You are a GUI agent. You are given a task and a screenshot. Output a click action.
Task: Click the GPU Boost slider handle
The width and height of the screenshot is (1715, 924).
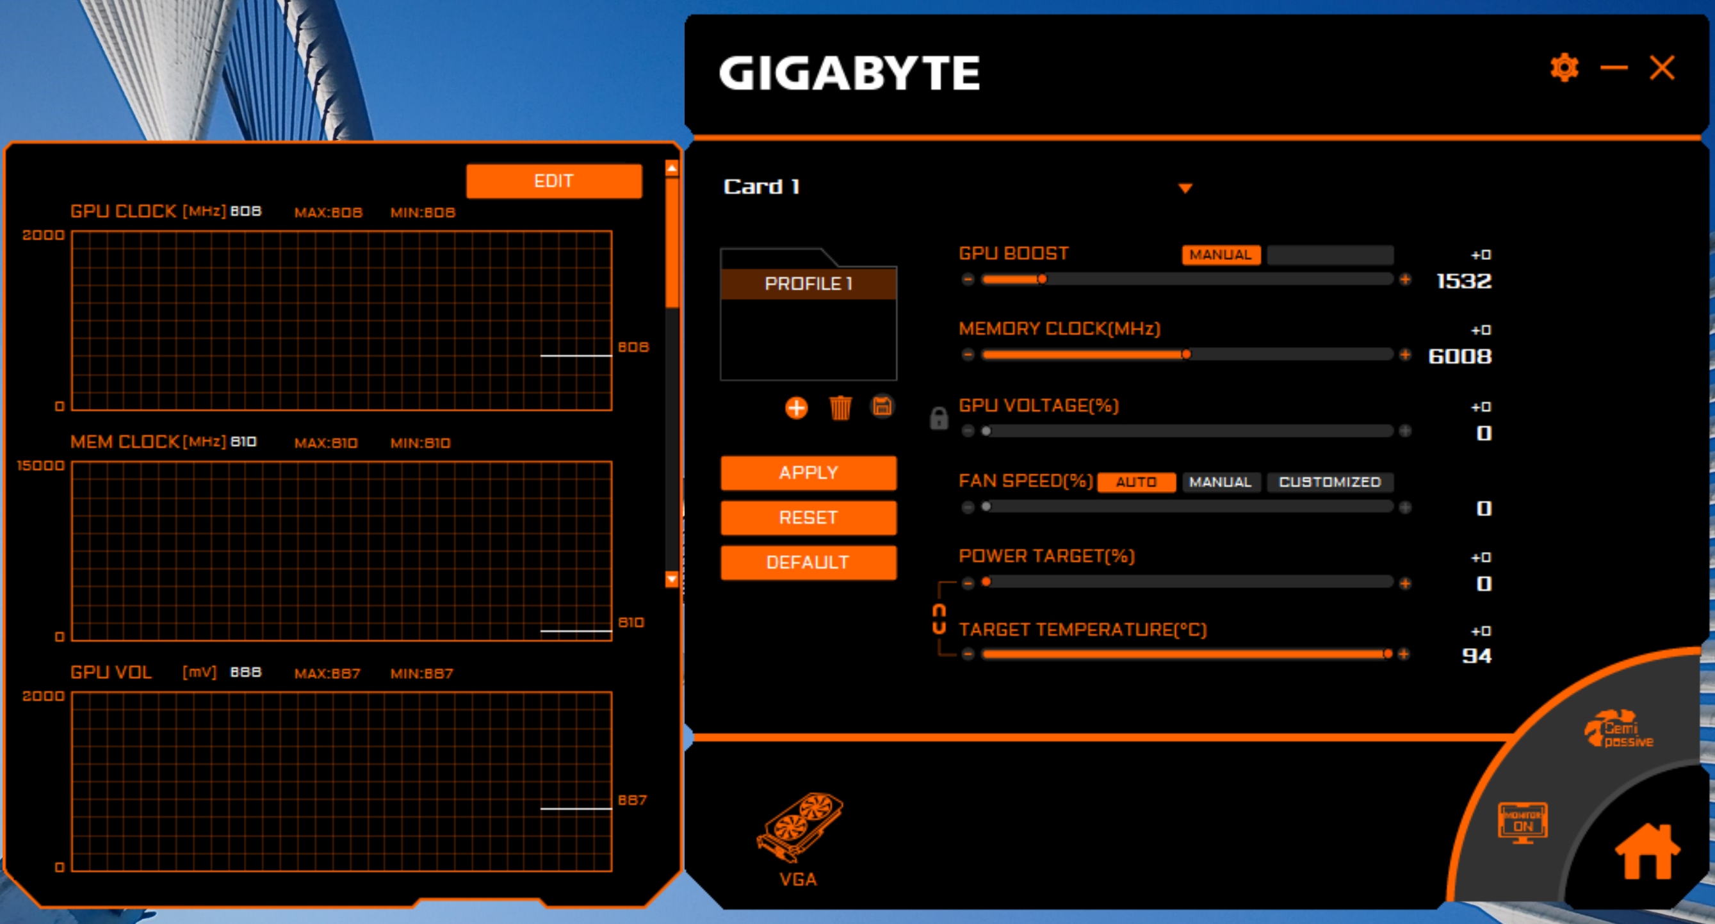1042,280
